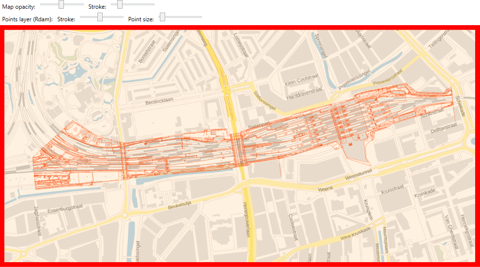Click the Weena street label on map
480x267 pixels.
tap(325, 189)
